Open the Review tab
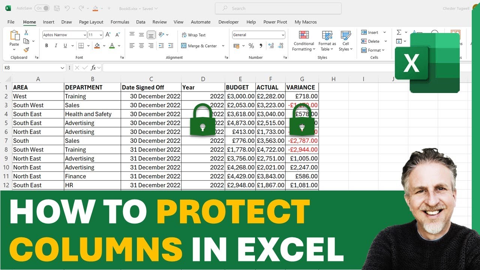480x270 pixels. [x=160, y=22]
